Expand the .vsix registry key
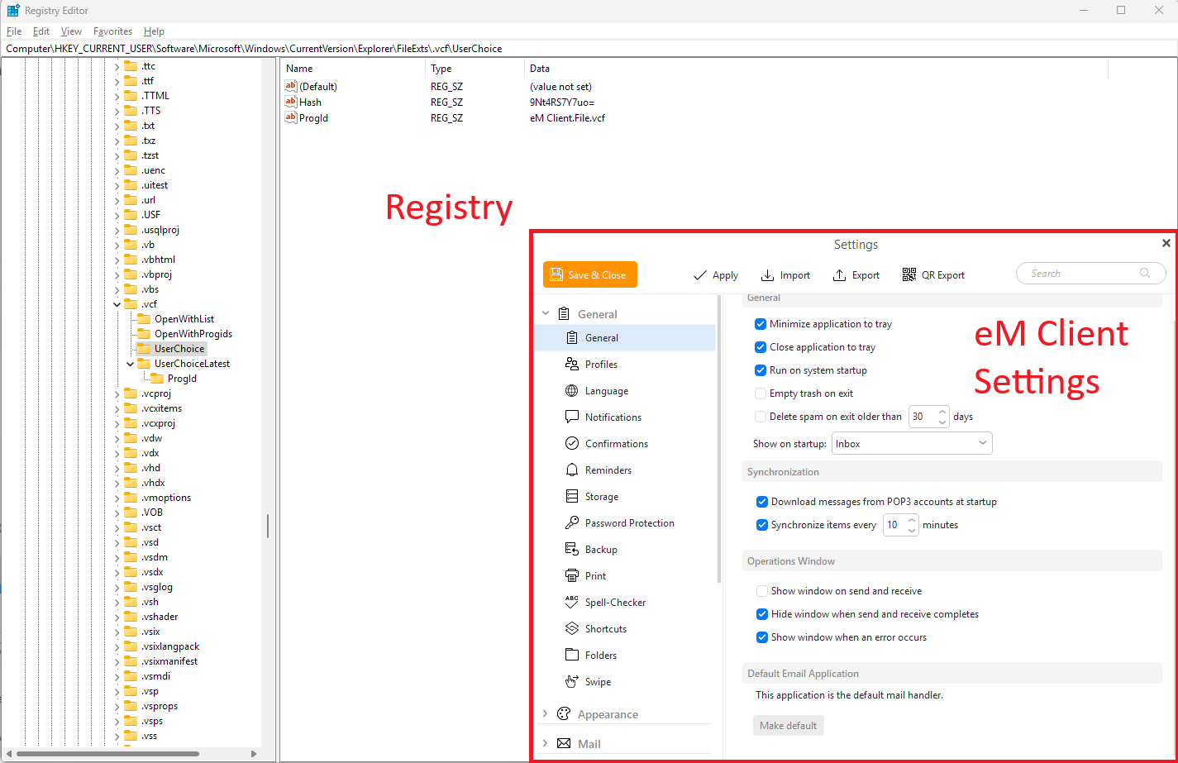Screen dimensions: 1178x763 [x=117, y=632]
